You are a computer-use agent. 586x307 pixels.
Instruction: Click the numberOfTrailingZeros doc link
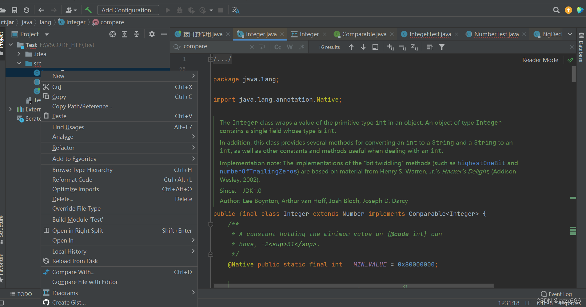click(x=258, y=171)
